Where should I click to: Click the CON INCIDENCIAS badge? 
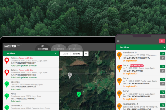pos(137,65)
